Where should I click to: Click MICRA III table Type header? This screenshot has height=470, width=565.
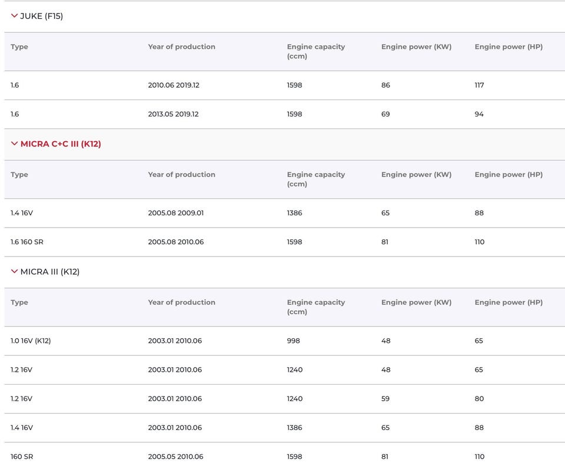point(19,302)
